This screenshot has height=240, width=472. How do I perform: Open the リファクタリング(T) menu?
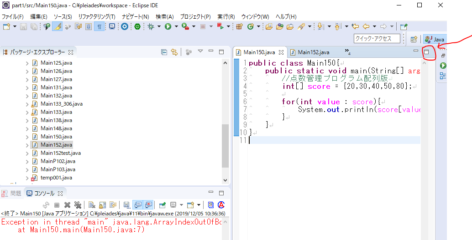[x=97, y=16]
